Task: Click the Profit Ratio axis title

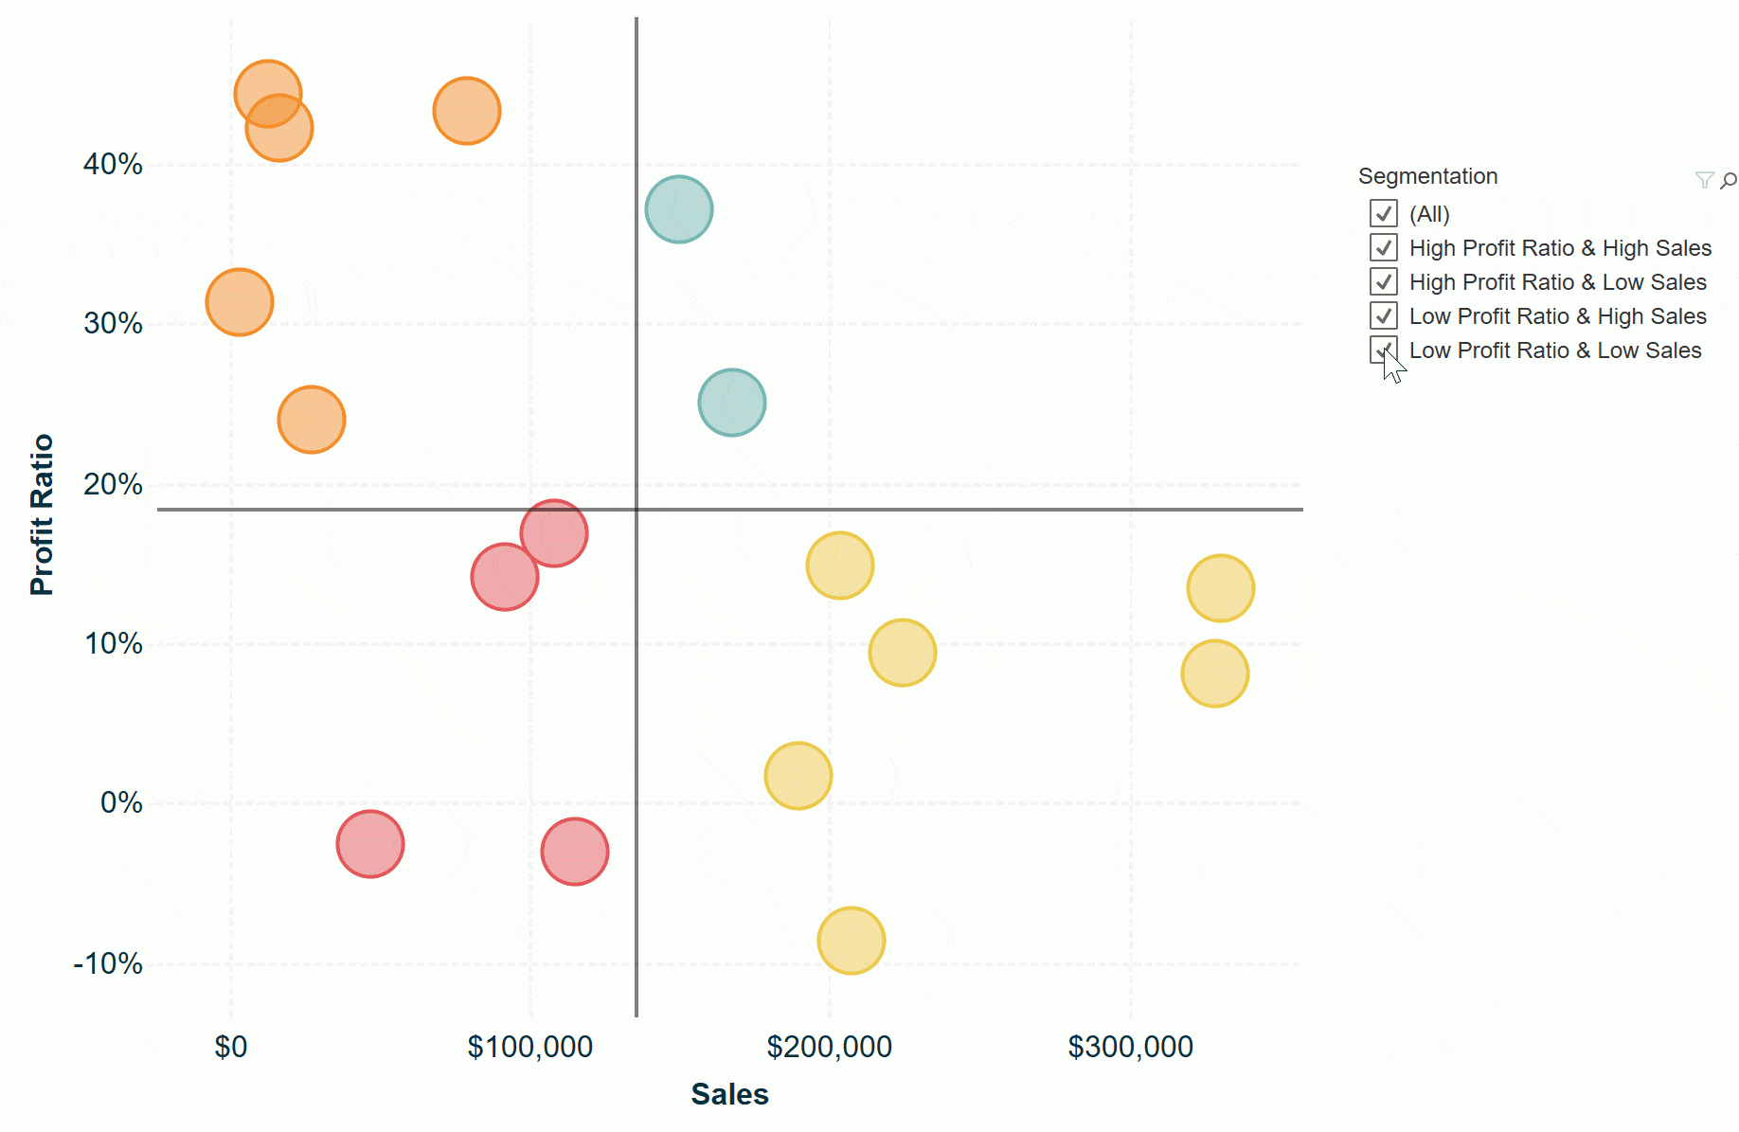Action: tap(42, 514)
